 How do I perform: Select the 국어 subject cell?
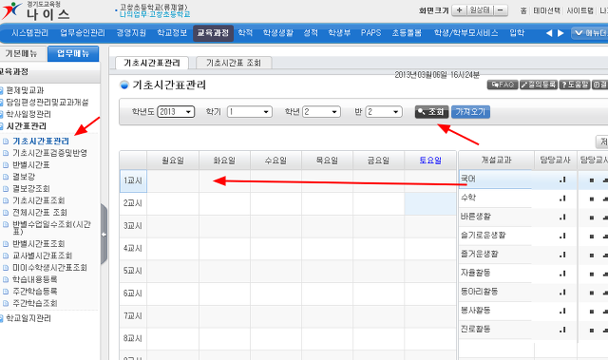[495, 179]
